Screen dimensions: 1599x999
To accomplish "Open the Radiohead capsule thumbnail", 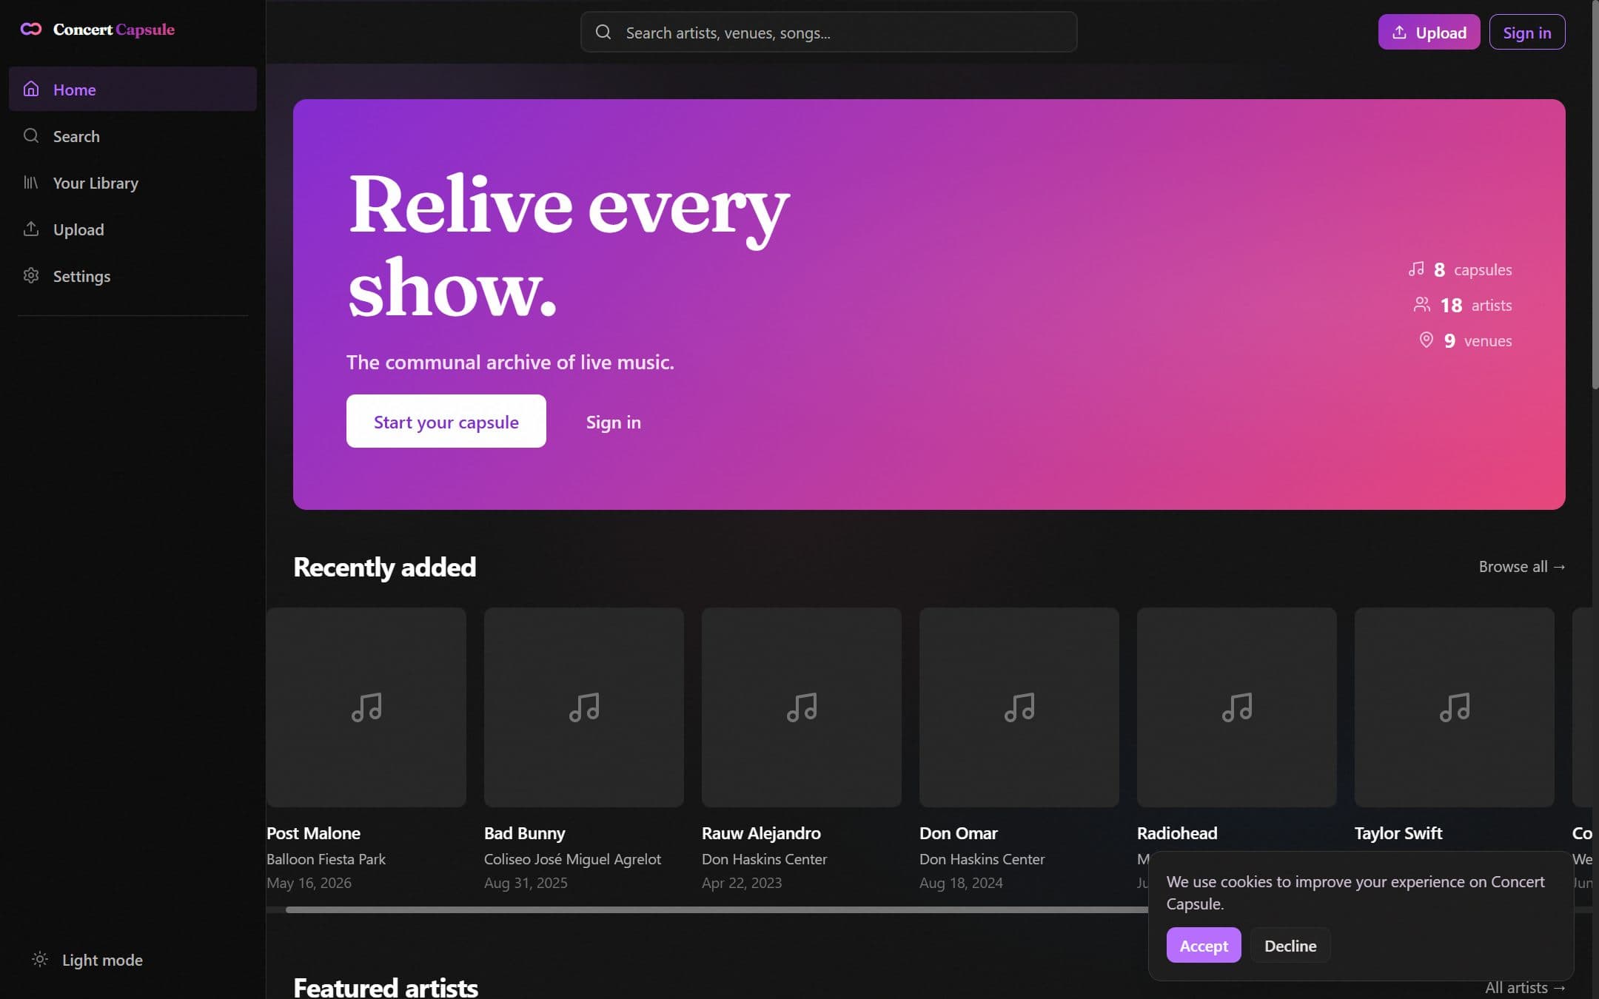I will tap(1237, 707).
